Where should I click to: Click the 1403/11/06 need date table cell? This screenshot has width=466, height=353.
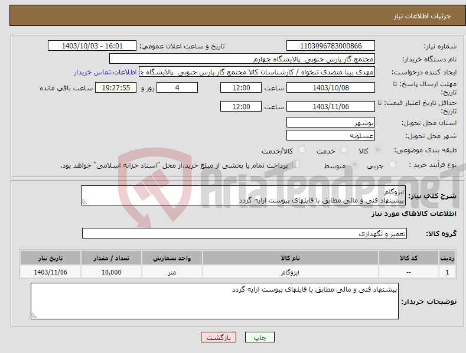(51, 272)
